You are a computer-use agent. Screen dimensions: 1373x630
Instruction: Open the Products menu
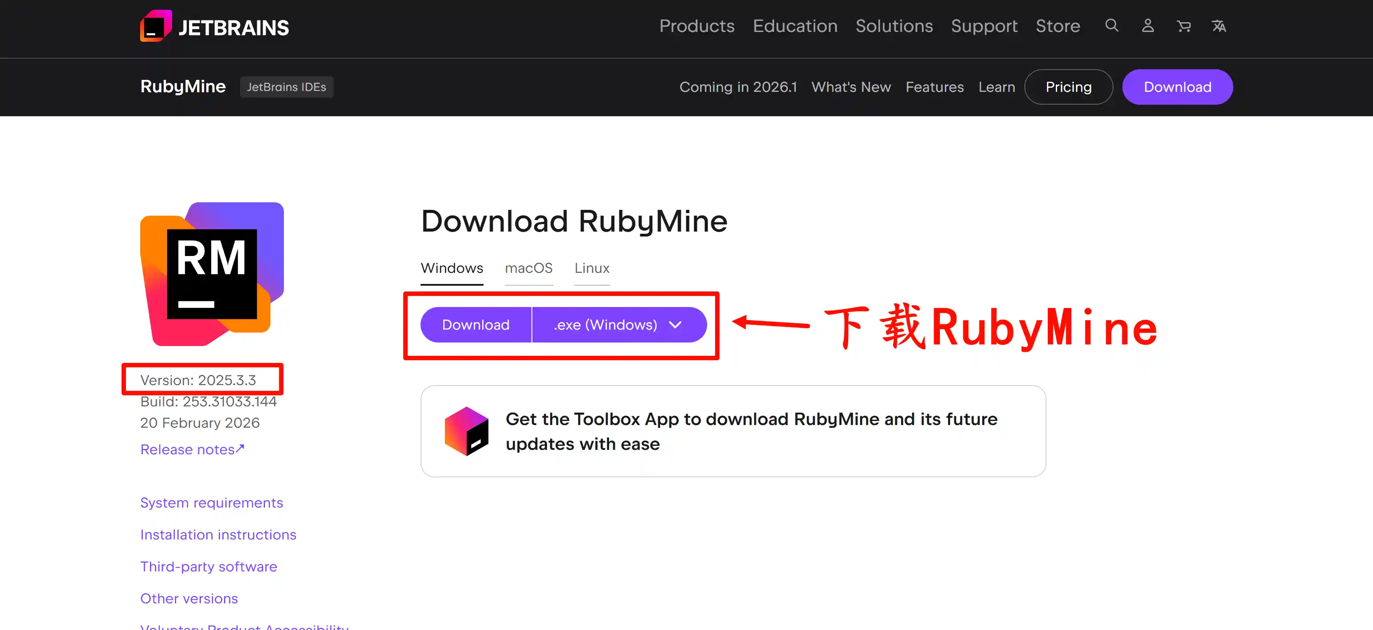pyautogui.click(x=696, y=26)
